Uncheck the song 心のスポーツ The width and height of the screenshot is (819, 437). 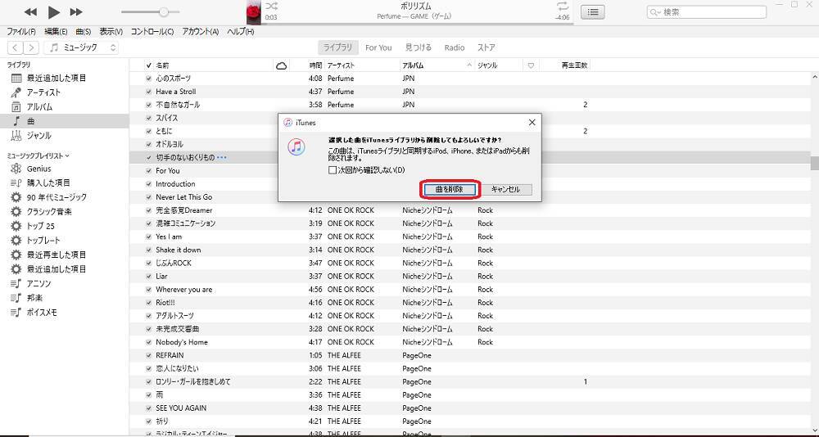(148, 79)
